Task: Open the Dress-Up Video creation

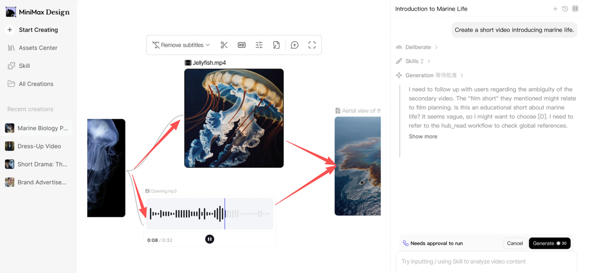Action: pyautogui.click(x=37, y=146)
